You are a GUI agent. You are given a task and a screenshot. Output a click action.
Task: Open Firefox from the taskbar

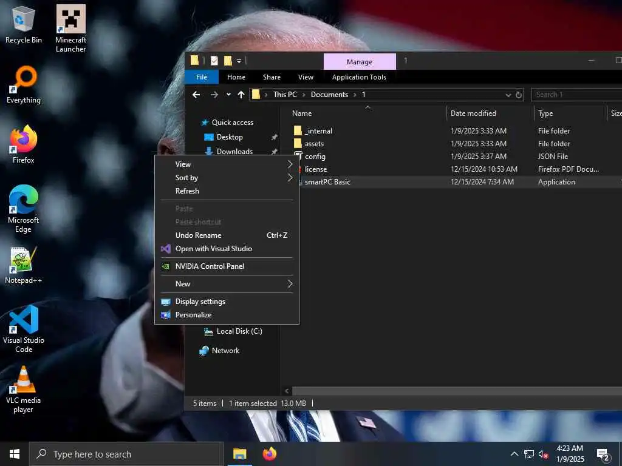(269, 454)
